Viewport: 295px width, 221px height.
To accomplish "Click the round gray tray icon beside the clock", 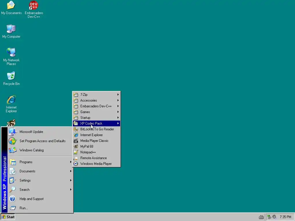I will [x=274, y=217].
